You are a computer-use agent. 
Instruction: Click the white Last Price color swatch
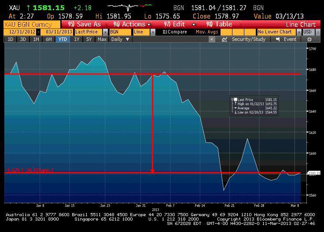236,100
